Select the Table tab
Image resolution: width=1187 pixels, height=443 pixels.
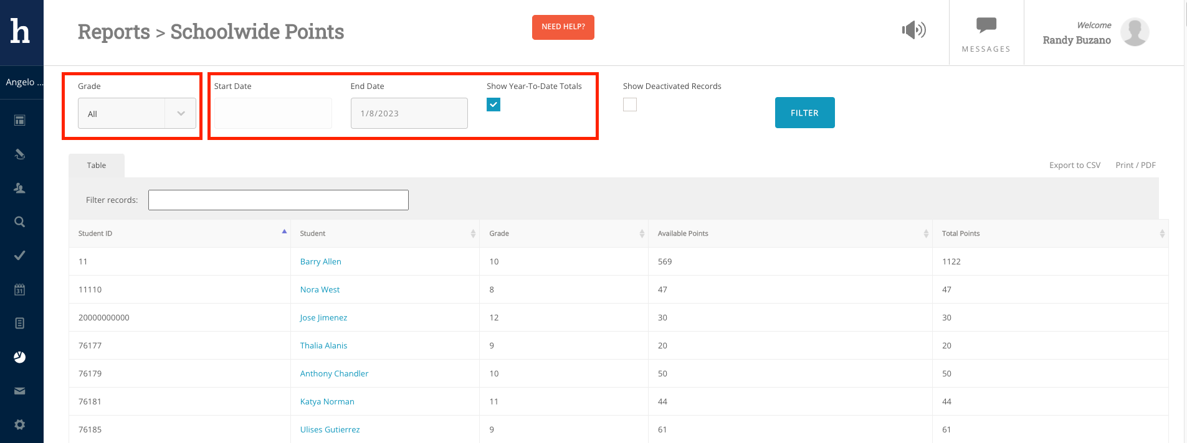97,166
